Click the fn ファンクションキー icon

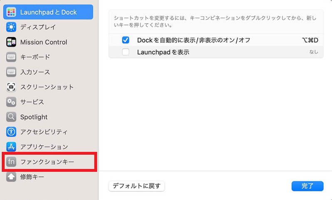[x=11, y=162]
